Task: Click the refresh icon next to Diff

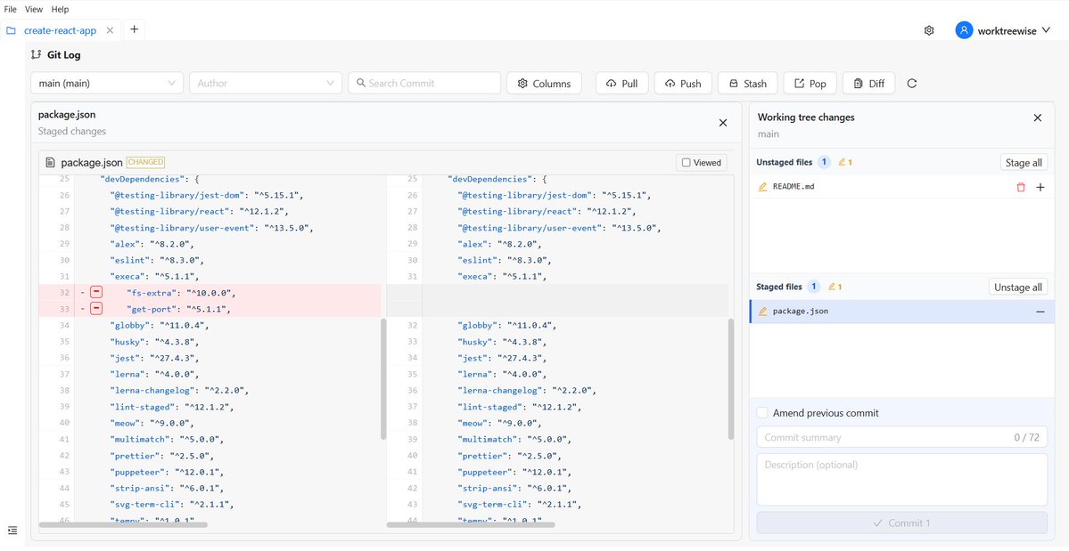Action: click(x=911, y=84)
